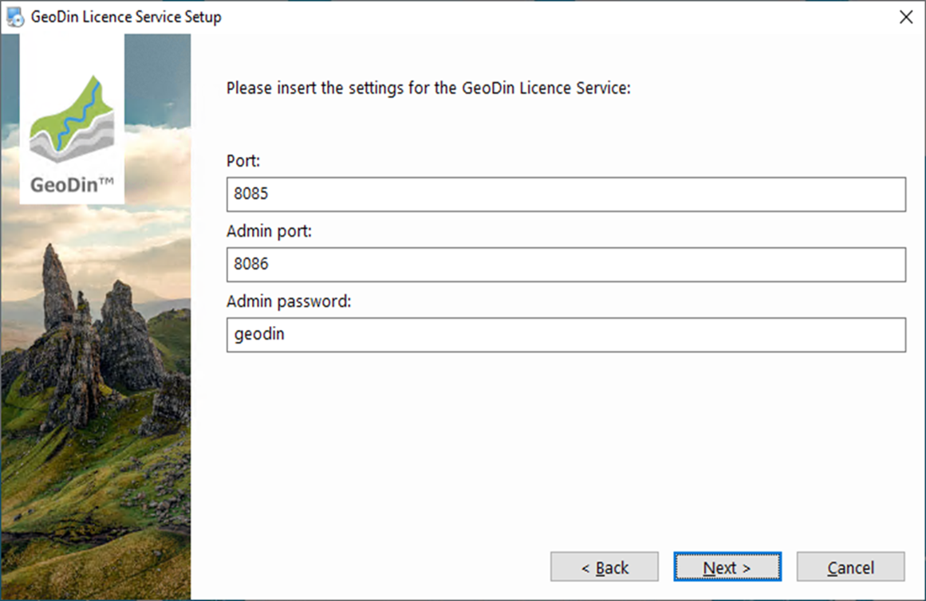
Task: Abort installation with the Cancel button
Action: click(x=850, y=568)
